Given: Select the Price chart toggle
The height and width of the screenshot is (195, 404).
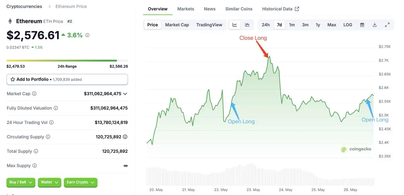Looking at the screenshot, I should click(x=153, y=25).
